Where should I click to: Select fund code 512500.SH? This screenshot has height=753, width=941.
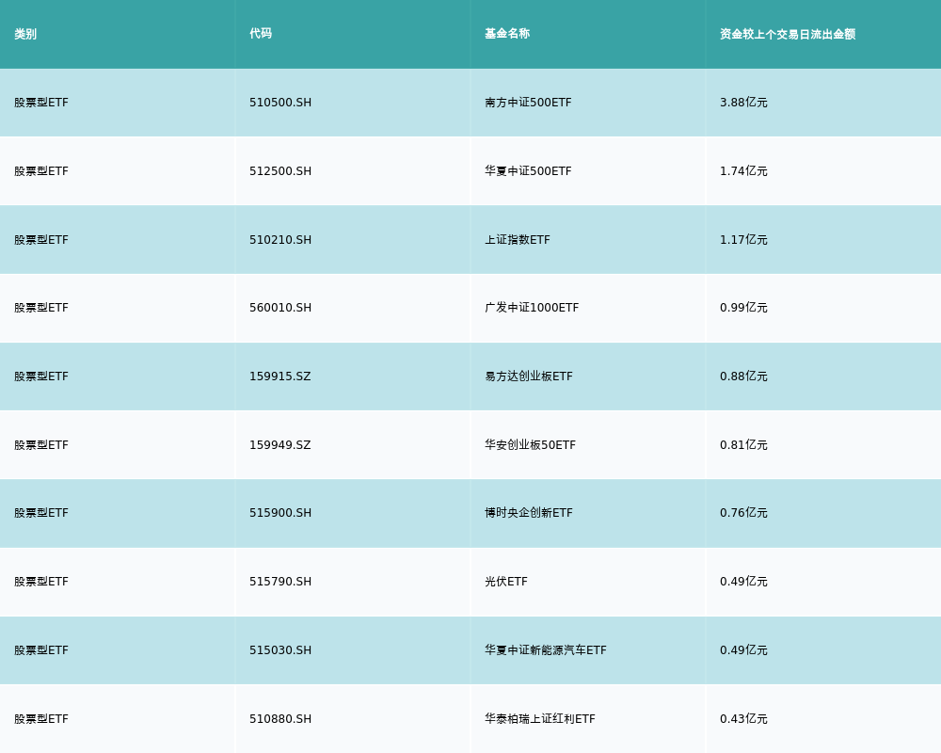pos(280,171)
